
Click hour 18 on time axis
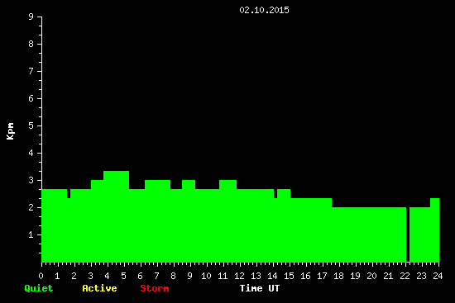338,276
